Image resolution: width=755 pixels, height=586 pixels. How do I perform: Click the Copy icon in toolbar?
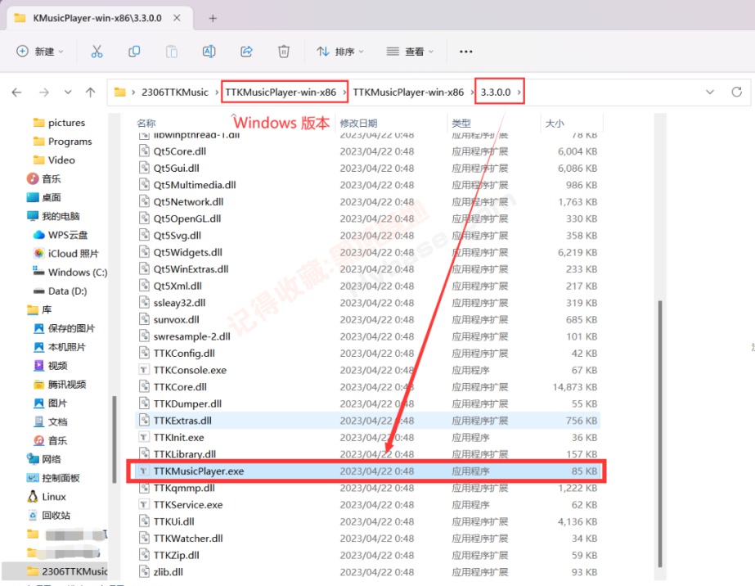coord(134,52)
